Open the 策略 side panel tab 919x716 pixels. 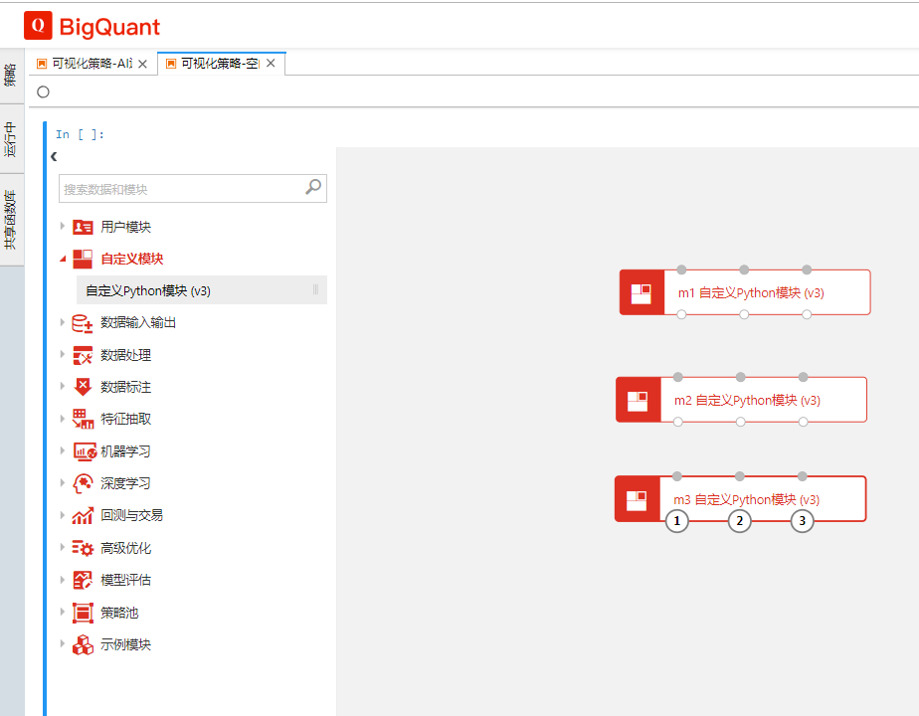point(11,76)
